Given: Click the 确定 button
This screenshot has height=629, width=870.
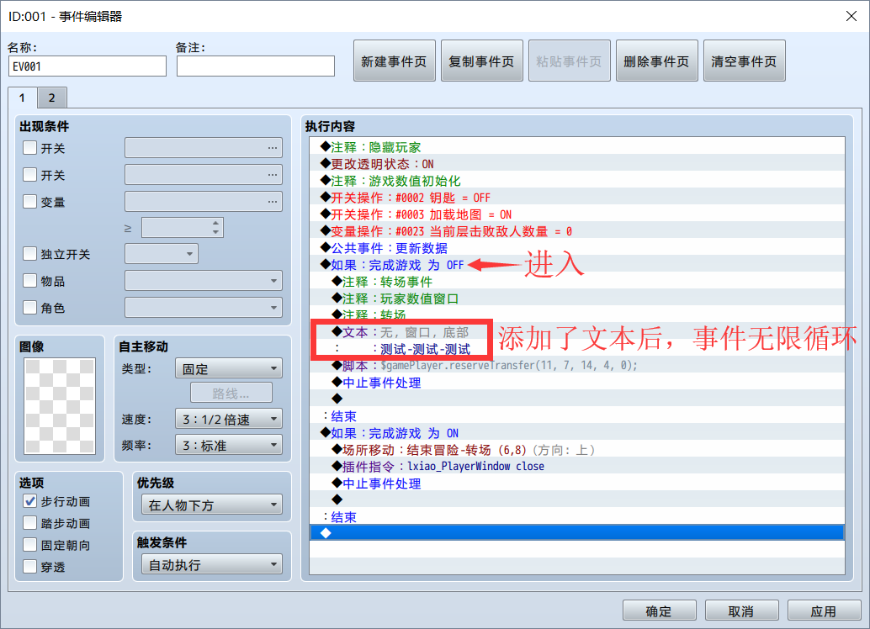Looking at the screenshot, I should 659,610.
